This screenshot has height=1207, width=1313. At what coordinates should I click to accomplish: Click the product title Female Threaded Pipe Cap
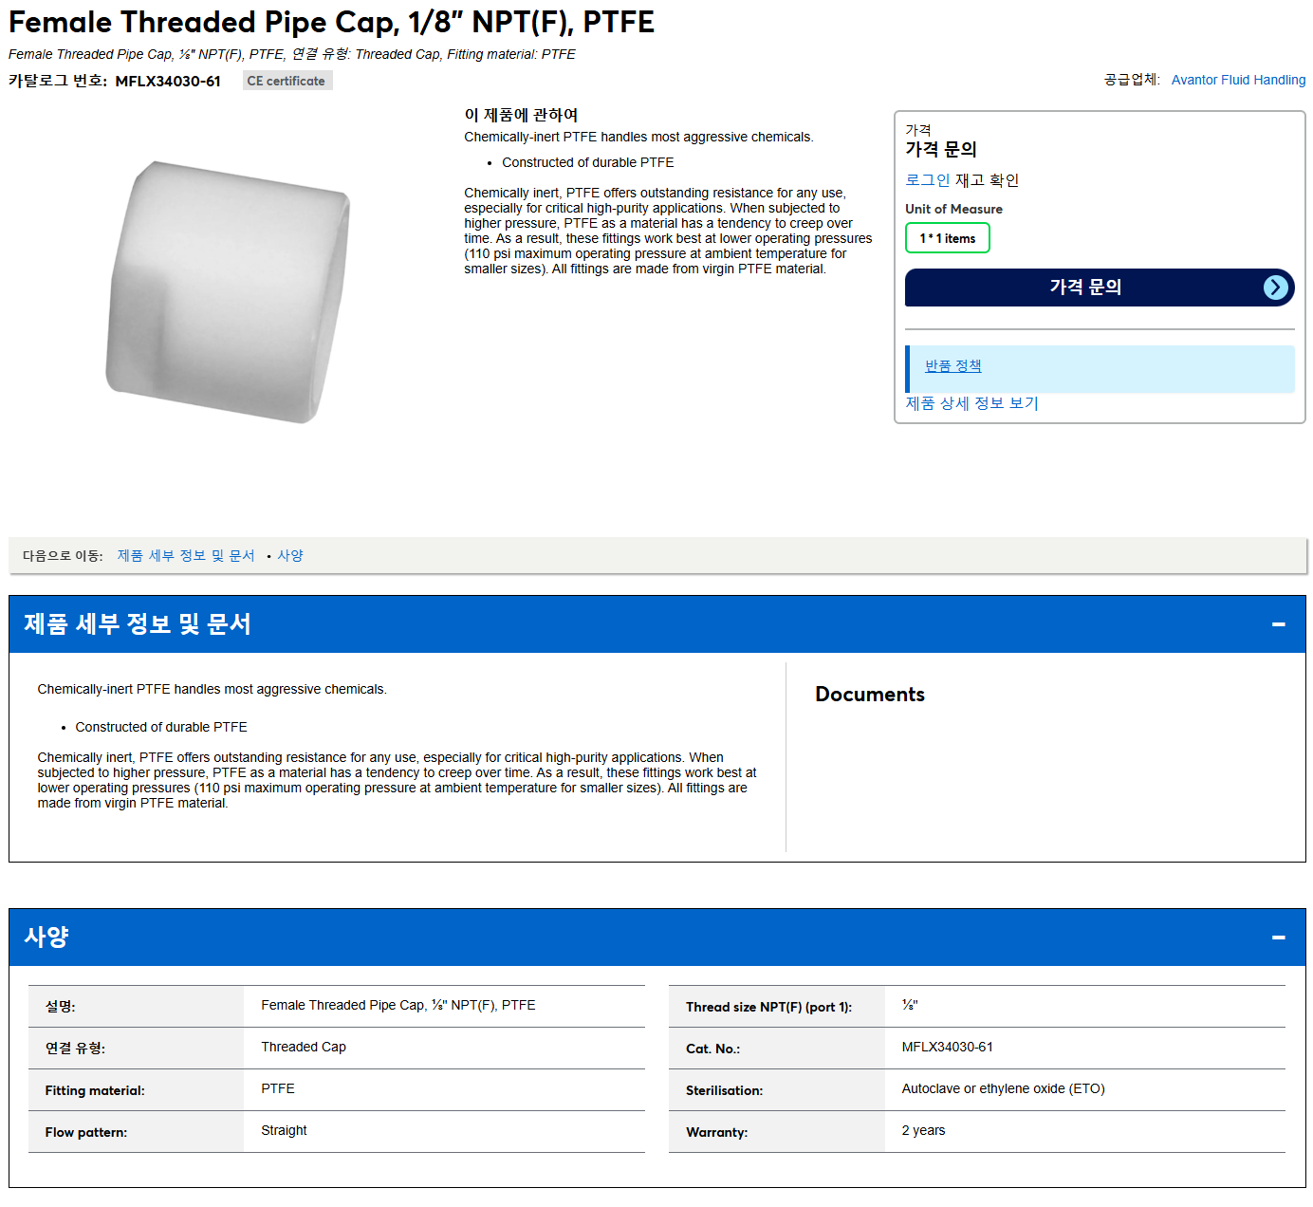pyautogui.click(x=331, y=22)
